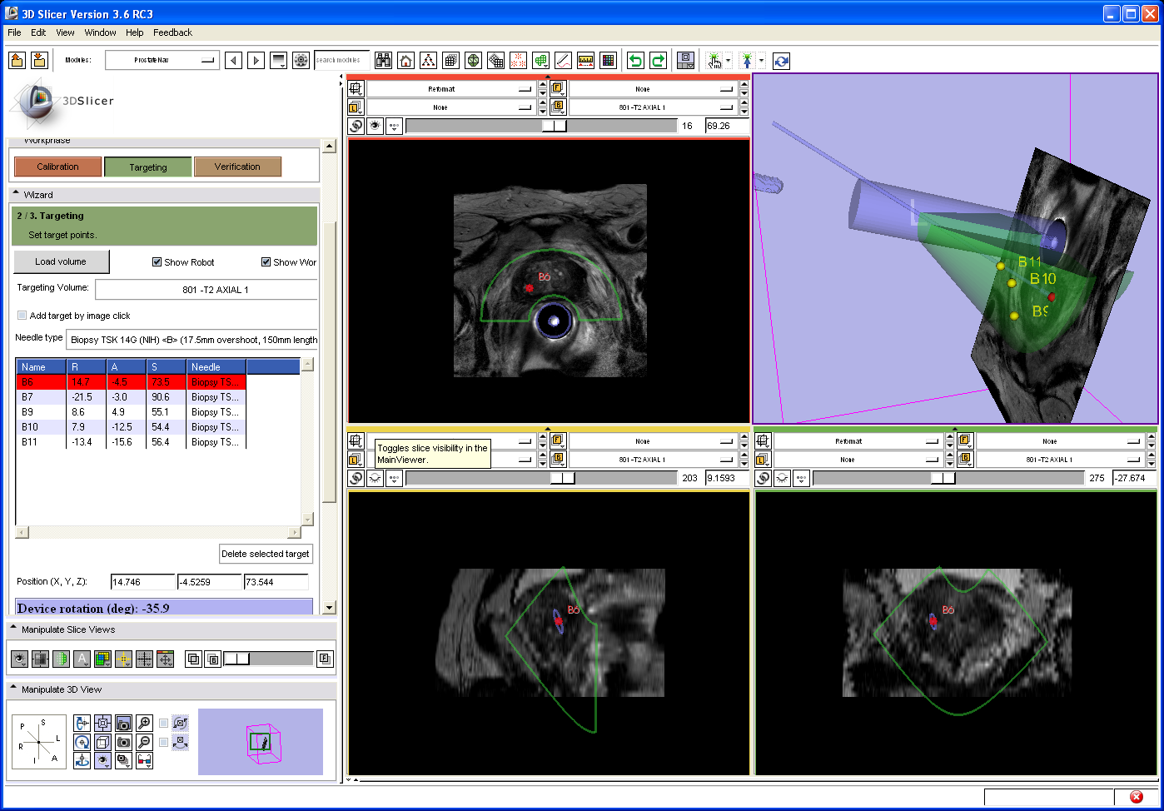Open the Window menu
Viewport: 1164px width, 811px height.
100,32
